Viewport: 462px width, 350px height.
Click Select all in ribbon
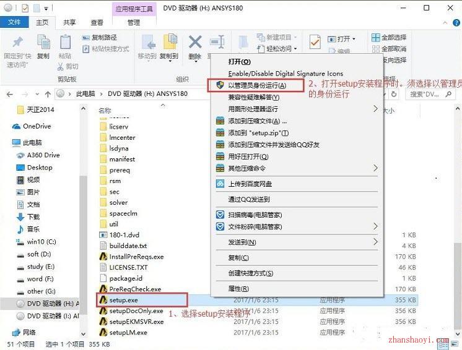pos(389,38)
